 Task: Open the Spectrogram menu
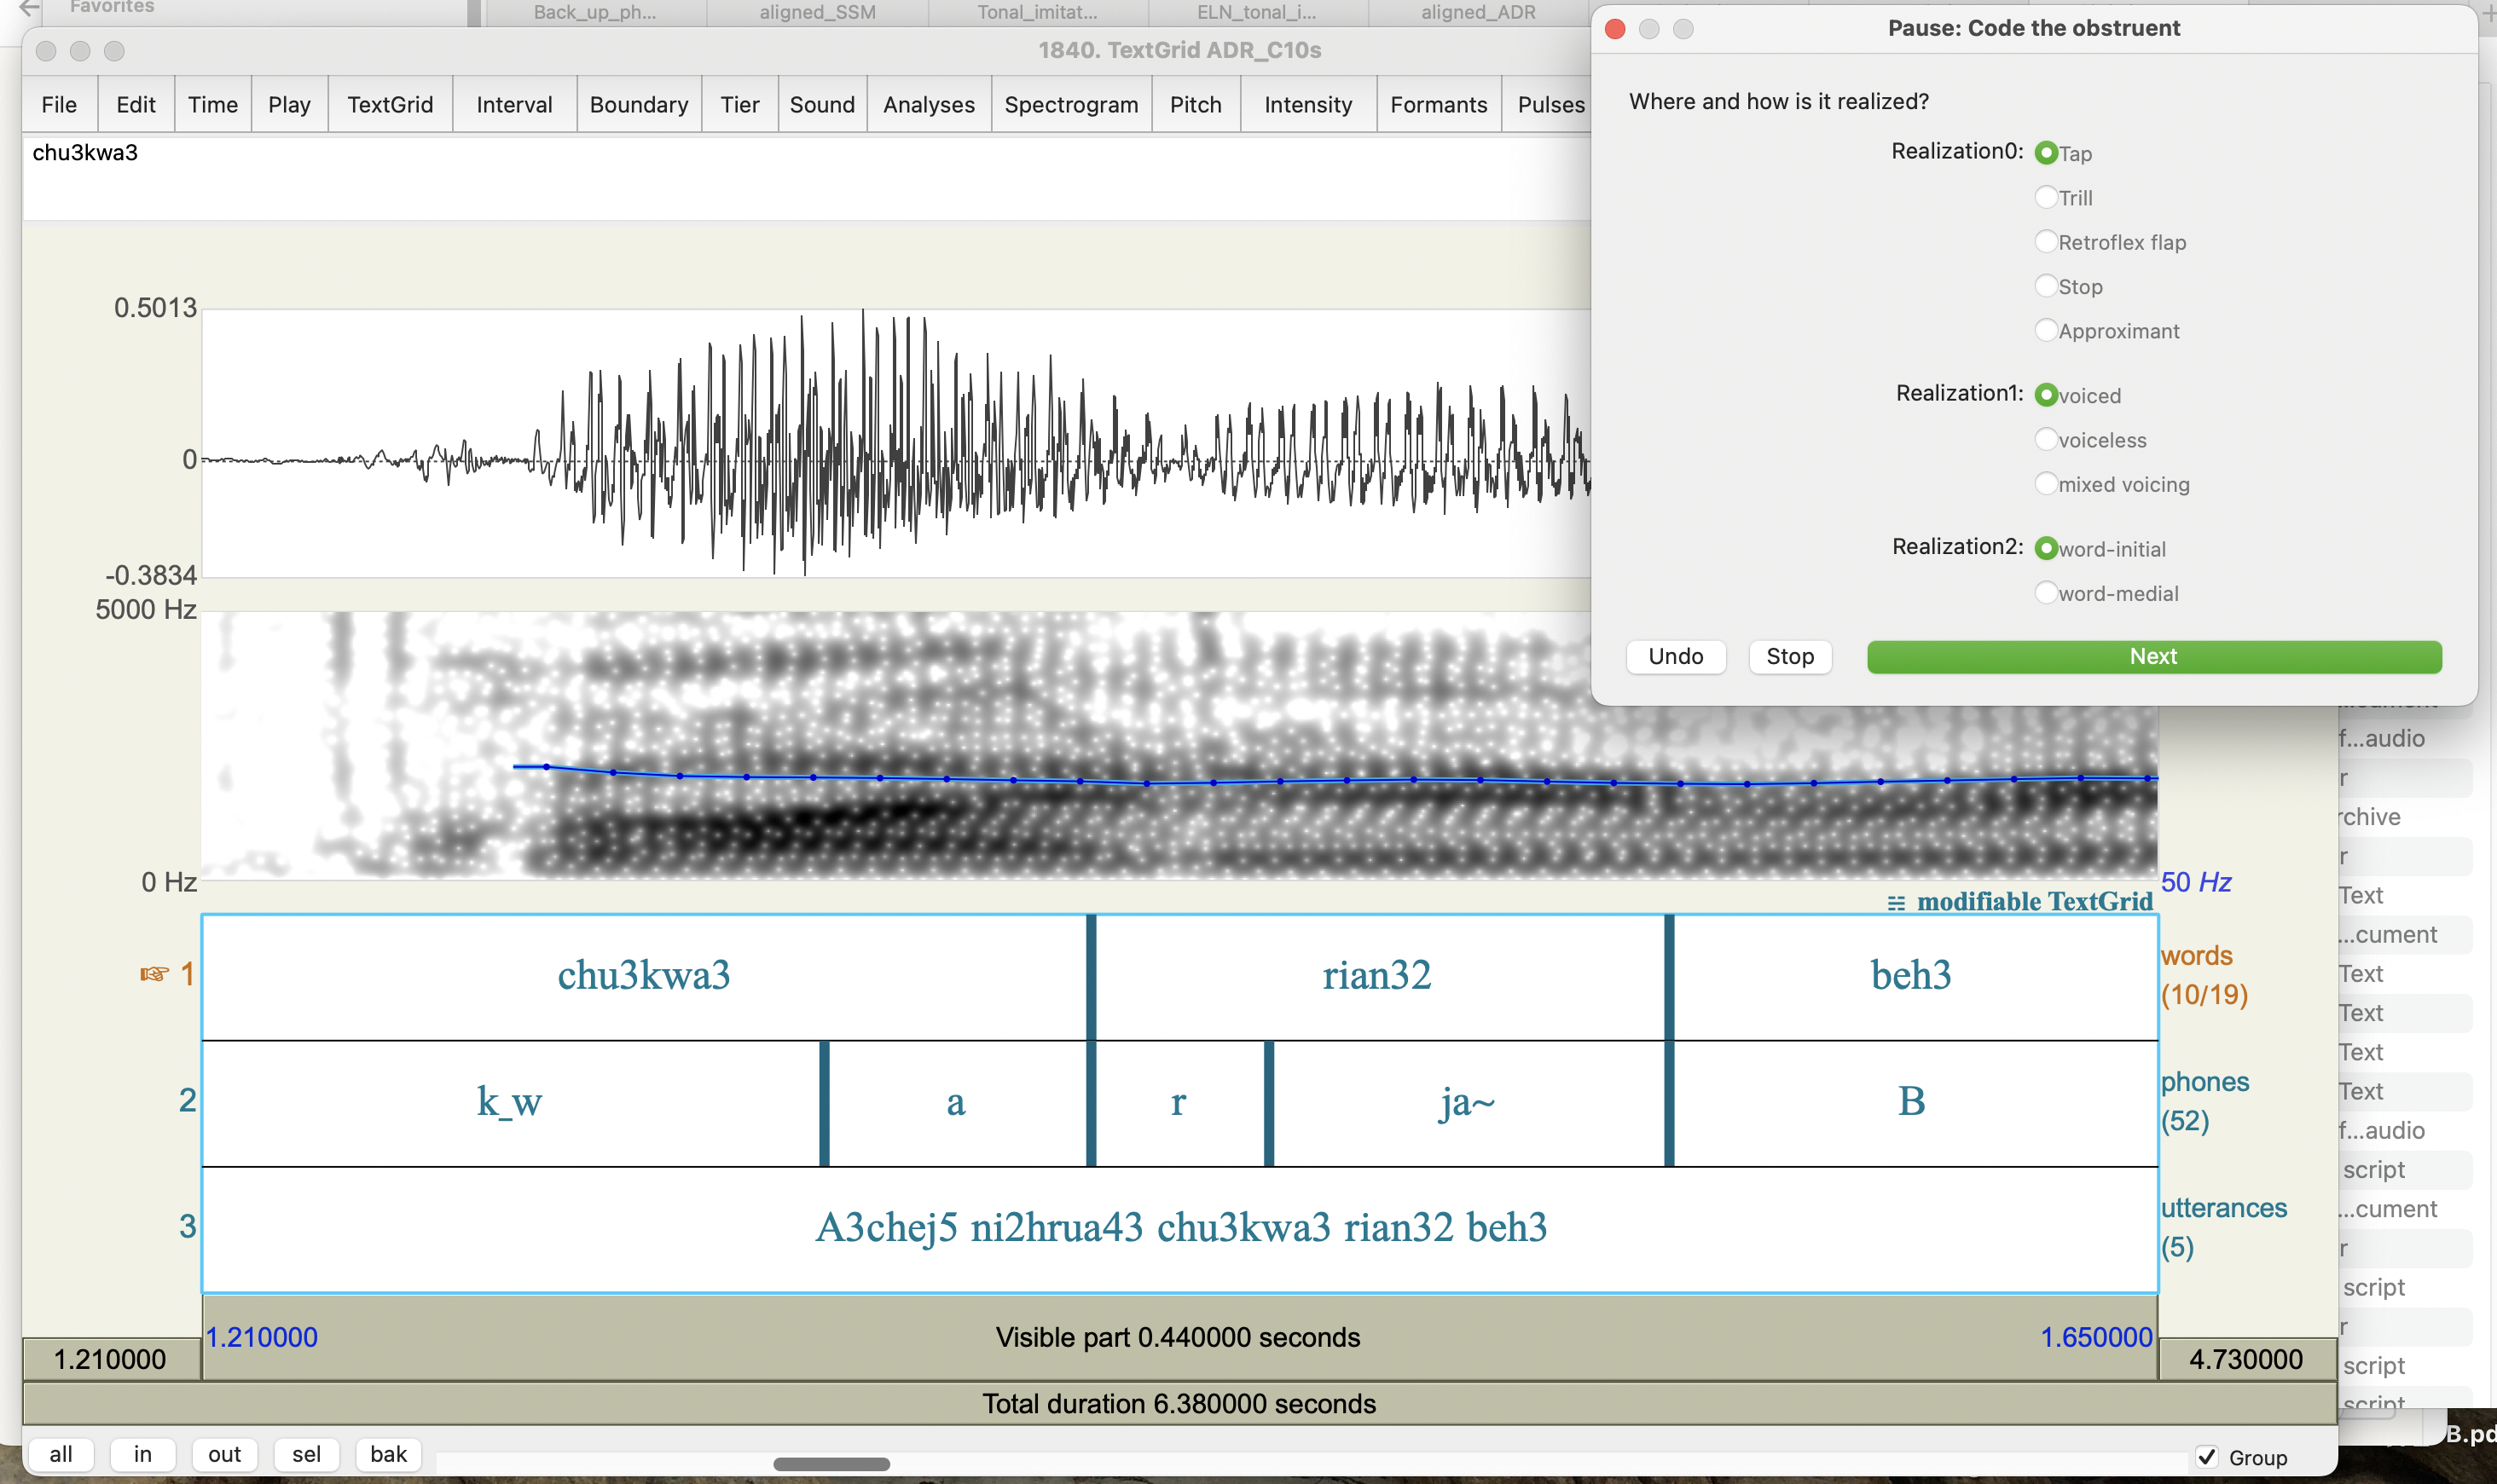tap(1070, 105)
